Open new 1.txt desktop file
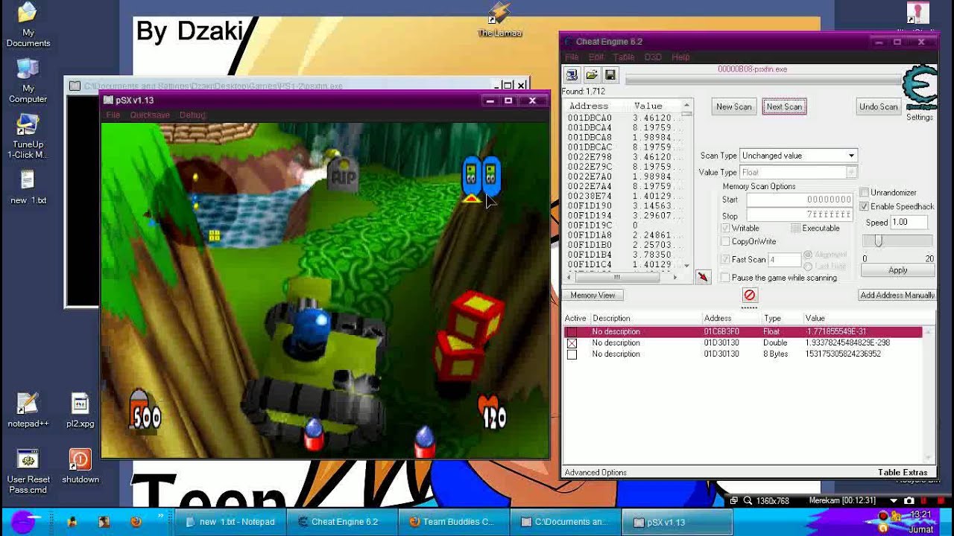The width and height of the screenshot is (954, 536). (x=28, y=188)
